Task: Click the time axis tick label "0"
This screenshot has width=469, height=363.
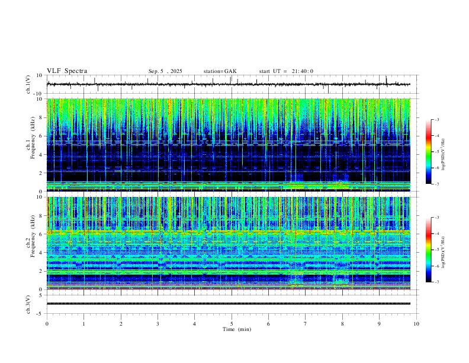Action: (47, 324)
